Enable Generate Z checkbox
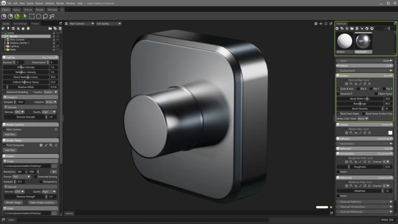 click(x=338, y=94)
